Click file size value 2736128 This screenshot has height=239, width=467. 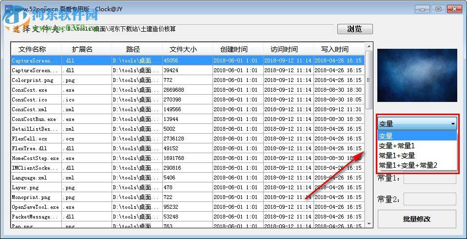pyautogui.click(x=174, y=139)
